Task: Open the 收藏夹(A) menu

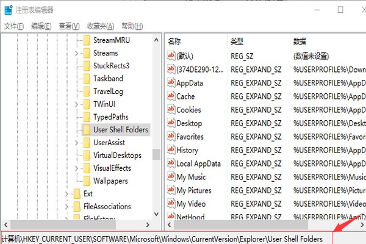Action: point(101,26)
